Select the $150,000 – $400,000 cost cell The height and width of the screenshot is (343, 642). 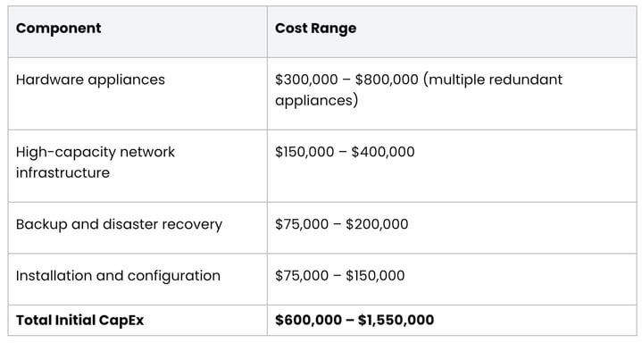tap(452, 166)
